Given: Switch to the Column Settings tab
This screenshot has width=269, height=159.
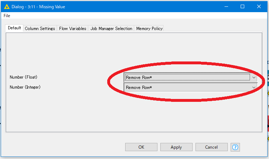Looking at the screenshot, I should pyautogui.click(x=40, y=29).
